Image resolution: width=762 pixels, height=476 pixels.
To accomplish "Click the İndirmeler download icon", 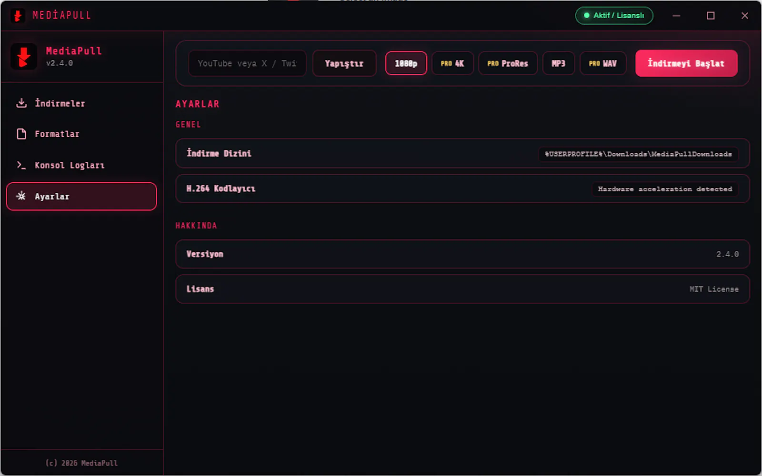I will pos(21,103).
